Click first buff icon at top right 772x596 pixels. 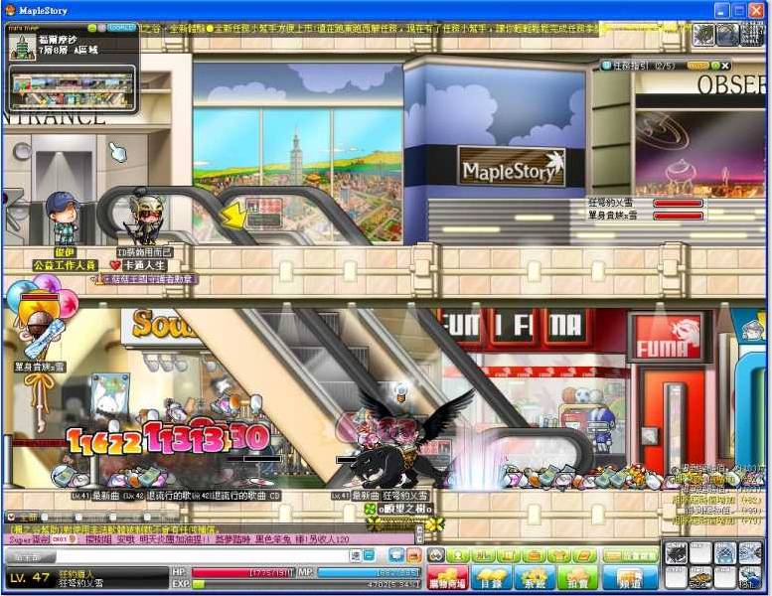point(703,34)
